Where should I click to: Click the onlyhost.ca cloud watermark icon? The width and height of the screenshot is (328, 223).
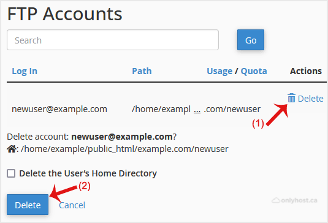(276, 200)
